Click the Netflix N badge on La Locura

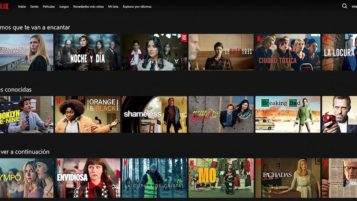tap(326, 39)
